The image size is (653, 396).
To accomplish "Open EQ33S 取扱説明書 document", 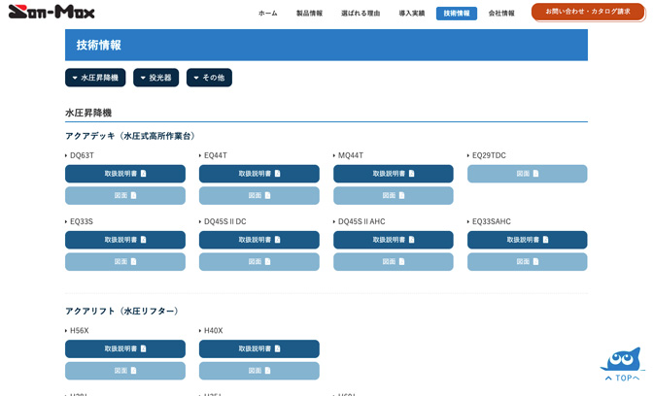I will (x=125, y=240).
